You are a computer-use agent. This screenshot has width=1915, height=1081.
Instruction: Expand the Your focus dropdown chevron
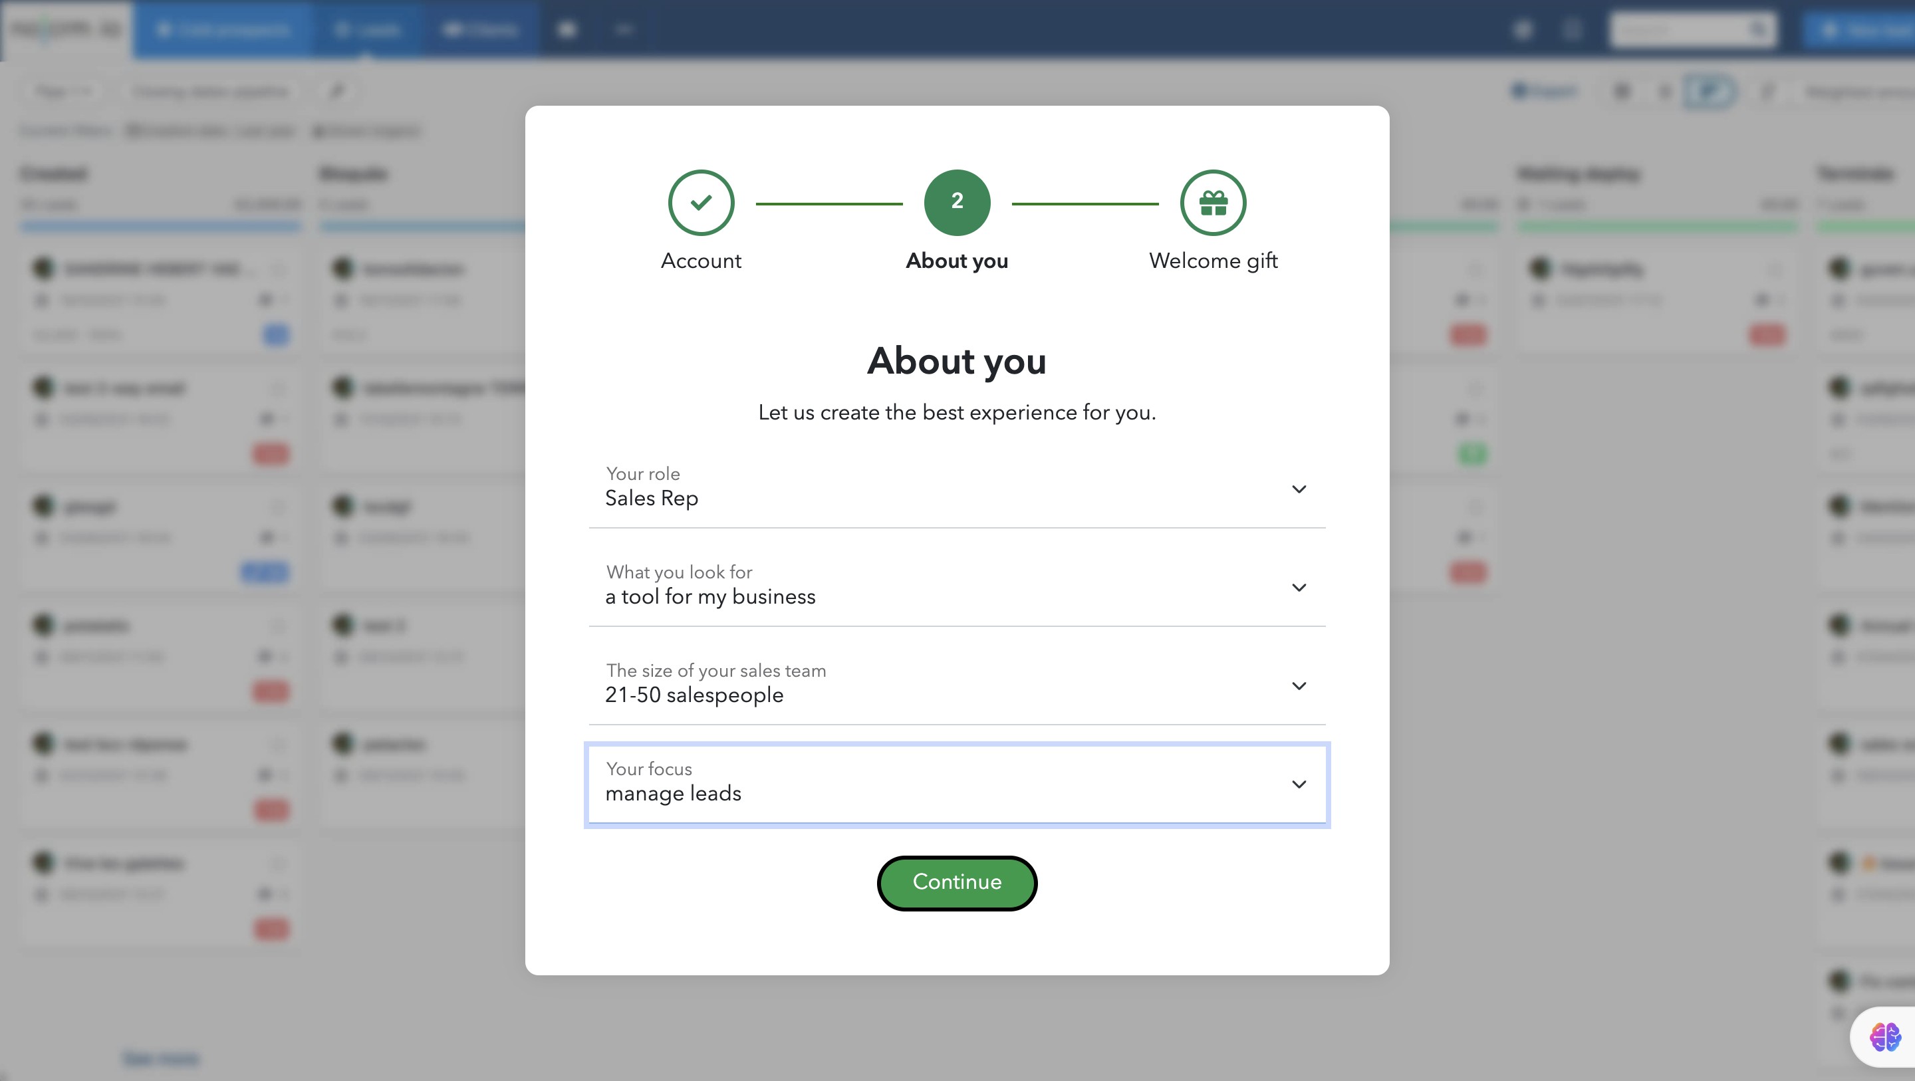click(x=1298, y=784)
